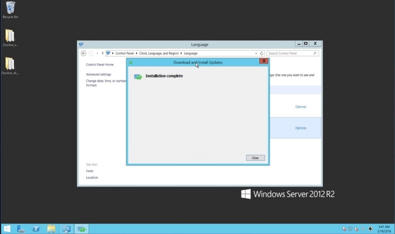Expand the address bar history dropdown
This screenshot has width=395, height=234.
(256, 53)
